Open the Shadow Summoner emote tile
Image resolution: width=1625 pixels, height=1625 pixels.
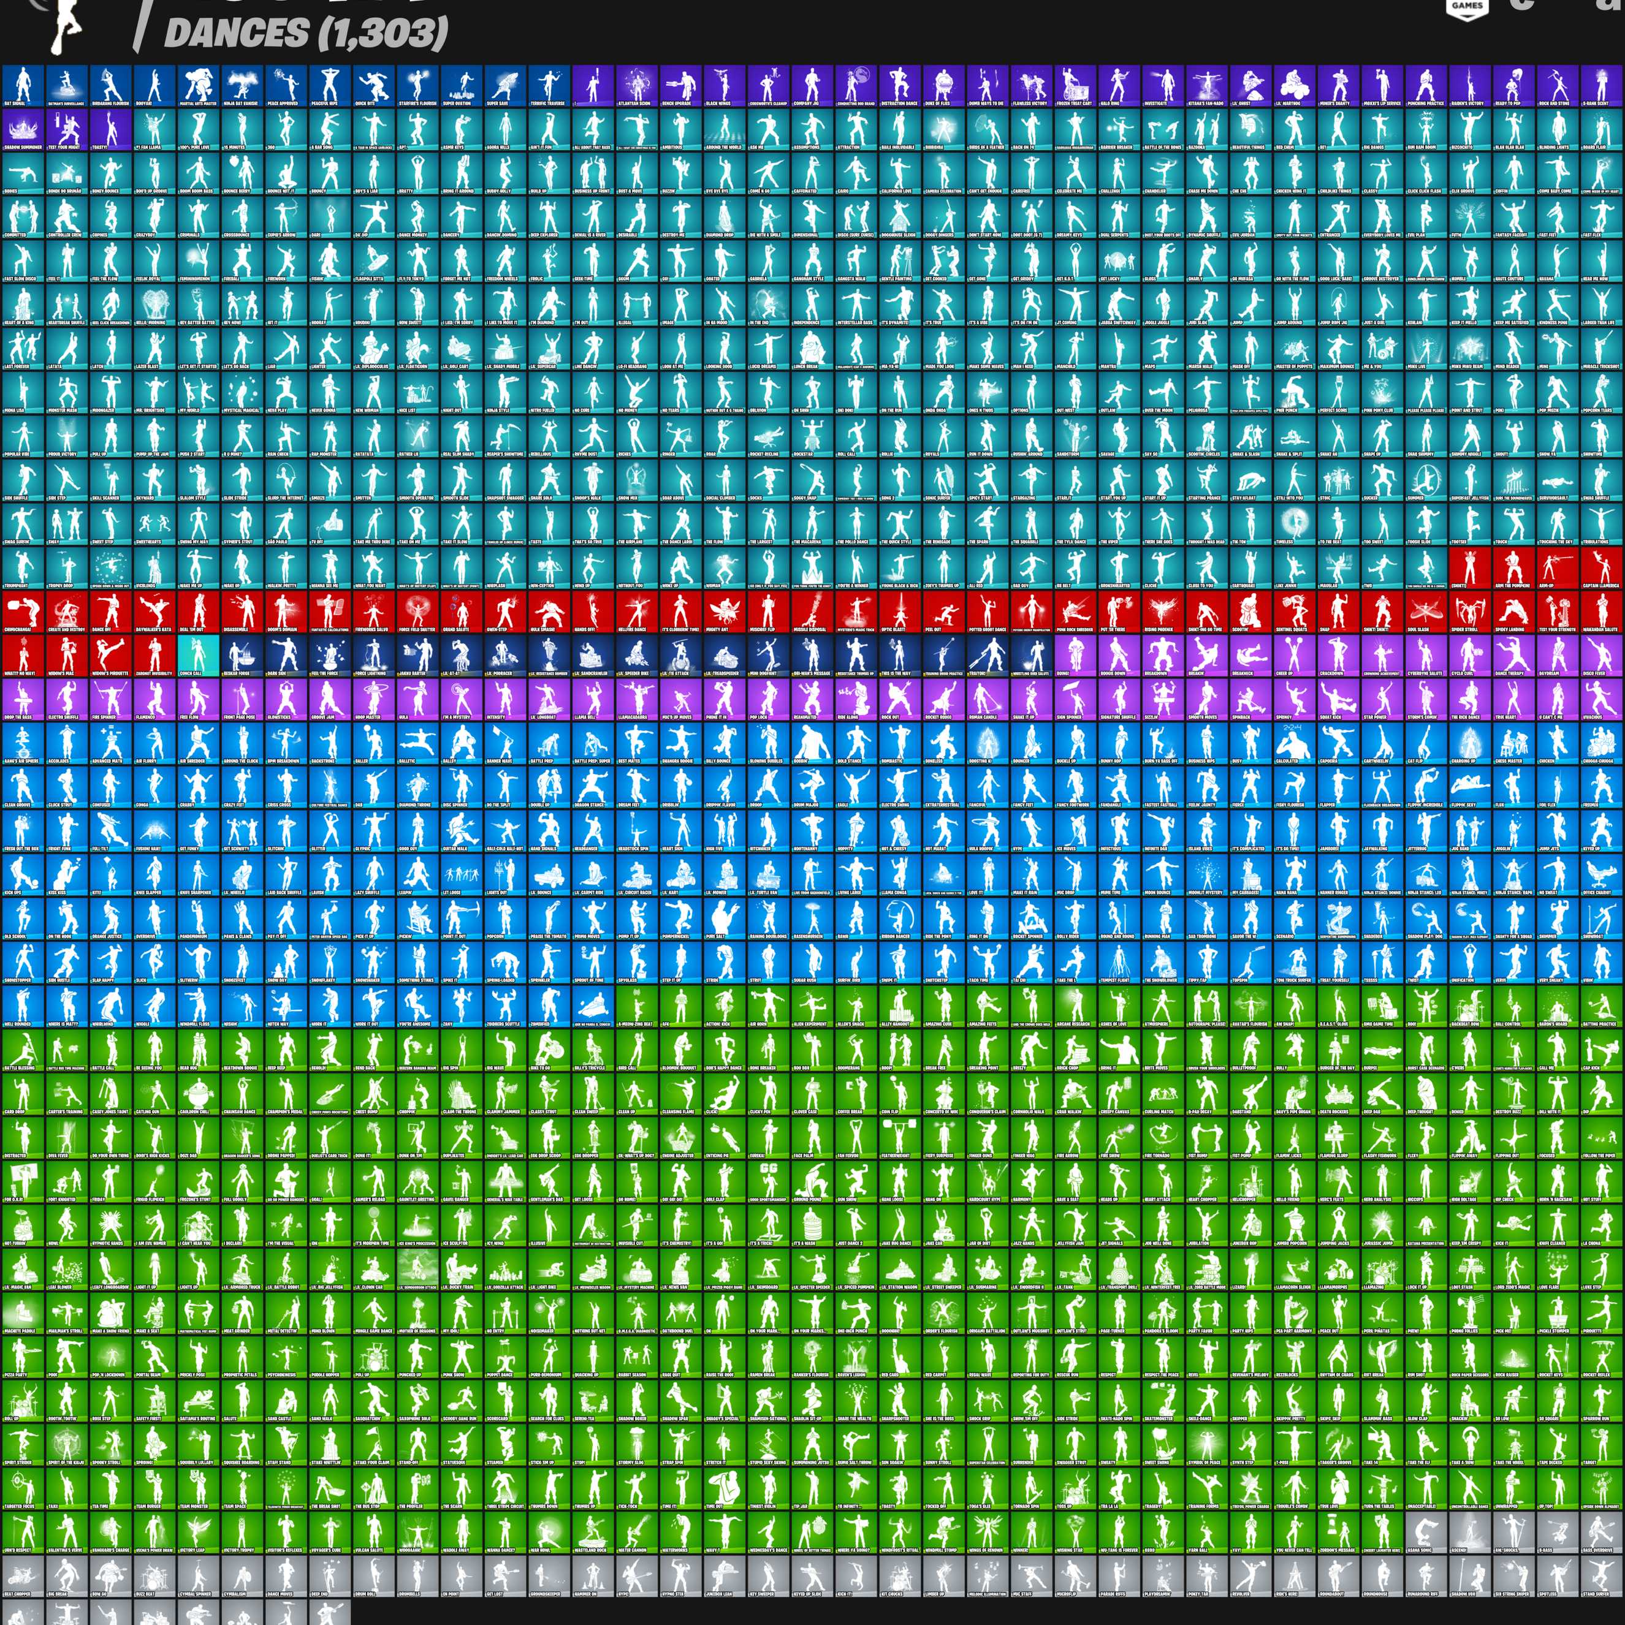[23, 129]
